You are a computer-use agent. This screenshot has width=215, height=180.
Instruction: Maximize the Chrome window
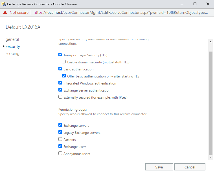195,4
